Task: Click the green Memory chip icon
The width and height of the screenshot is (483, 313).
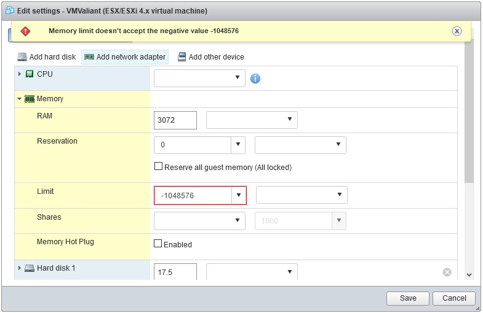Action: point(30,99)
